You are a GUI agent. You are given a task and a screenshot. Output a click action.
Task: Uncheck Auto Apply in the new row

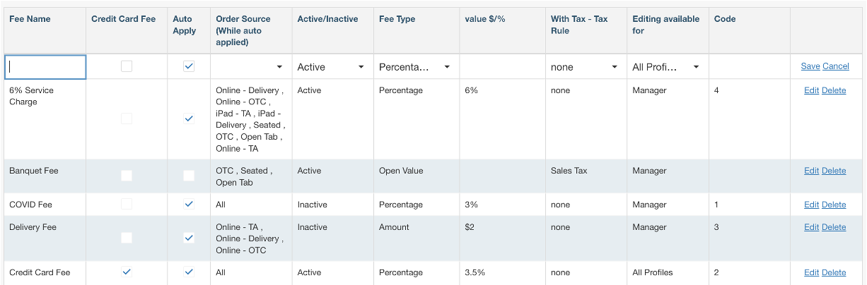[x=189, y=66]
